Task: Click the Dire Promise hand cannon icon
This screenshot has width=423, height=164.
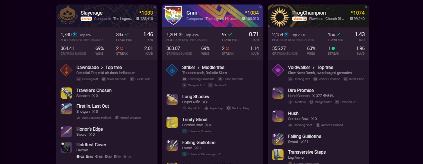Action: 278,93
